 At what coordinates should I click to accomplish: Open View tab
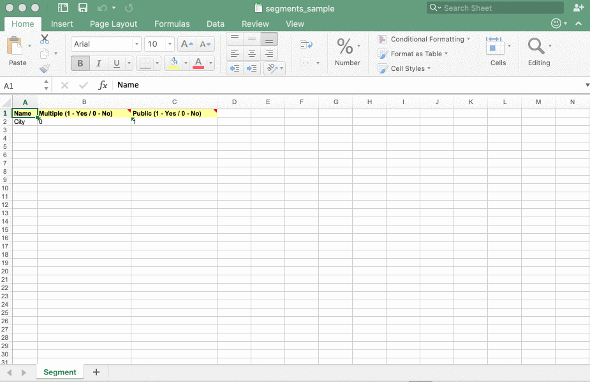tap(295, 24)
